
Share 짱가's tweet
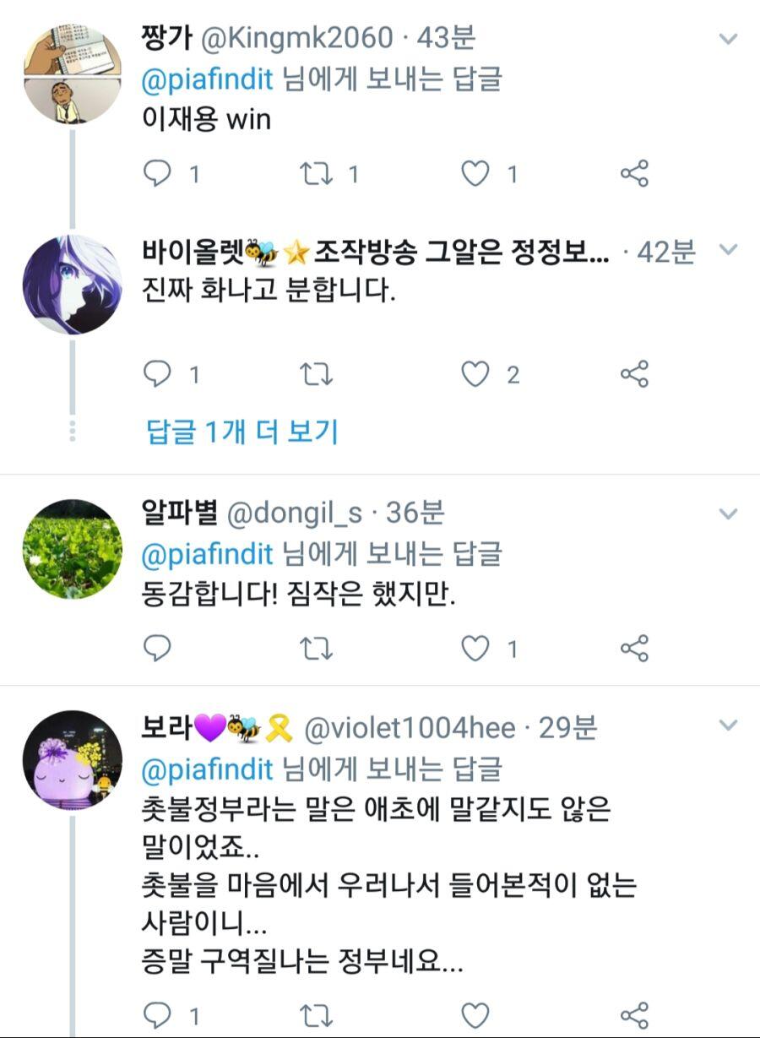pos(634,174)
